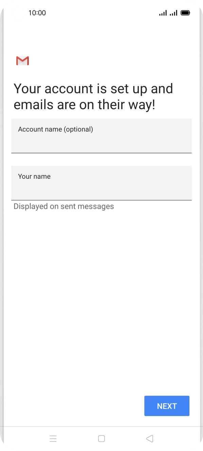Click the emails are on their way text
This screenshot has height=451, width=203.
tap(84, 104)
